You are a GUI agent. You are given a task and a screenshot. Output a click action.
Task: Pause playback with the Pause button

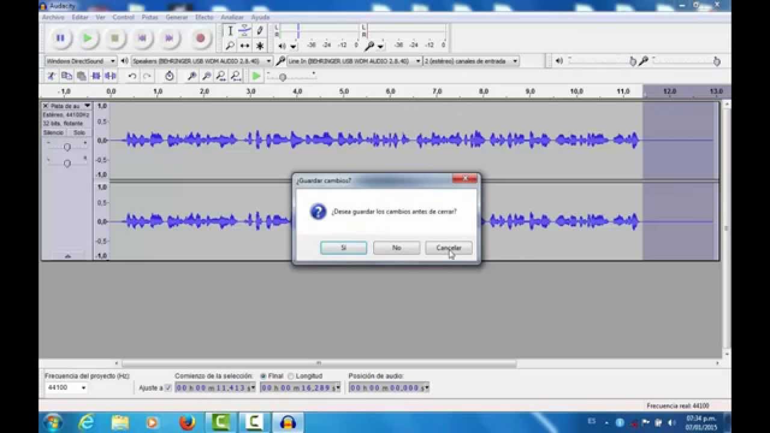coord(60,38)
